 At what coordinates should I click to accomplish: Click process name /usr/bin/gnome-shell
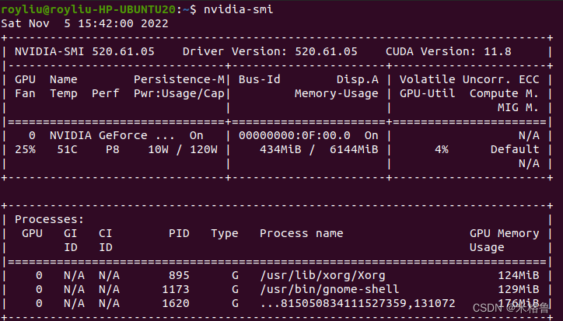point(329,289)
